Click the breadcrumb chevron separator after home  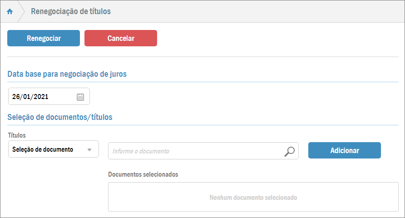pyautogui.click(x=21, y=11)
